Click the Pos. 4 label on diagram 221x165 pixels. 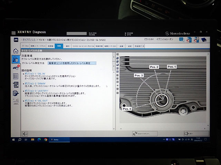pos(127,109)
